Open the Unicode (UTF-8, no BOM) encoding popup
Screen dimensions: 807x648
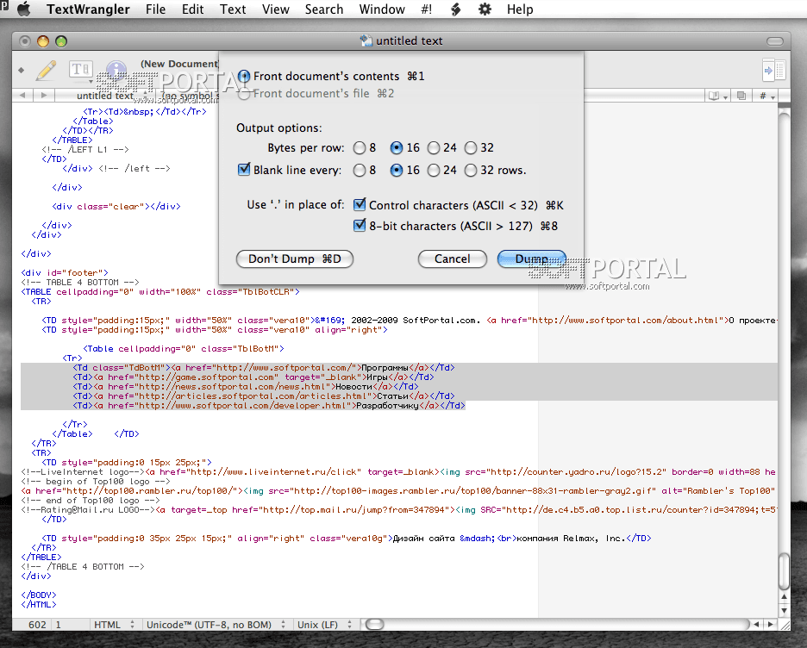click(x=216, y=625)
